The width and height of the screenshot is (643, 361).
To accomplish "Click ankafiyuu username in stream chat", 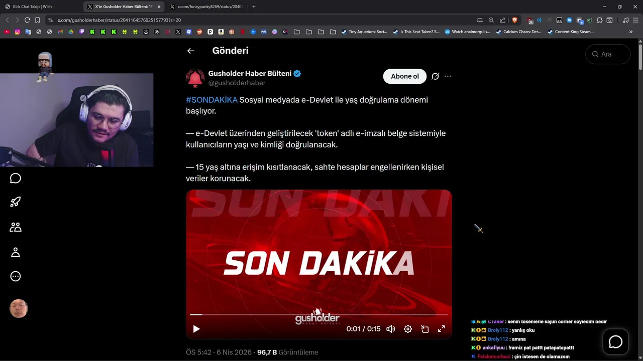I will pos(494,347).
